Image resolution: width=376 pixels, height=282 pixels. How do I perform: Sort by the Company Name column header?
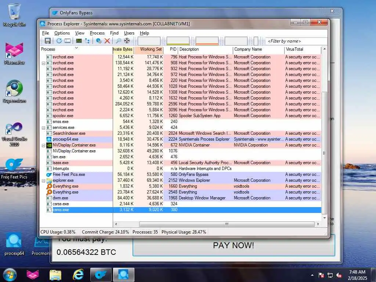(258, 50)
